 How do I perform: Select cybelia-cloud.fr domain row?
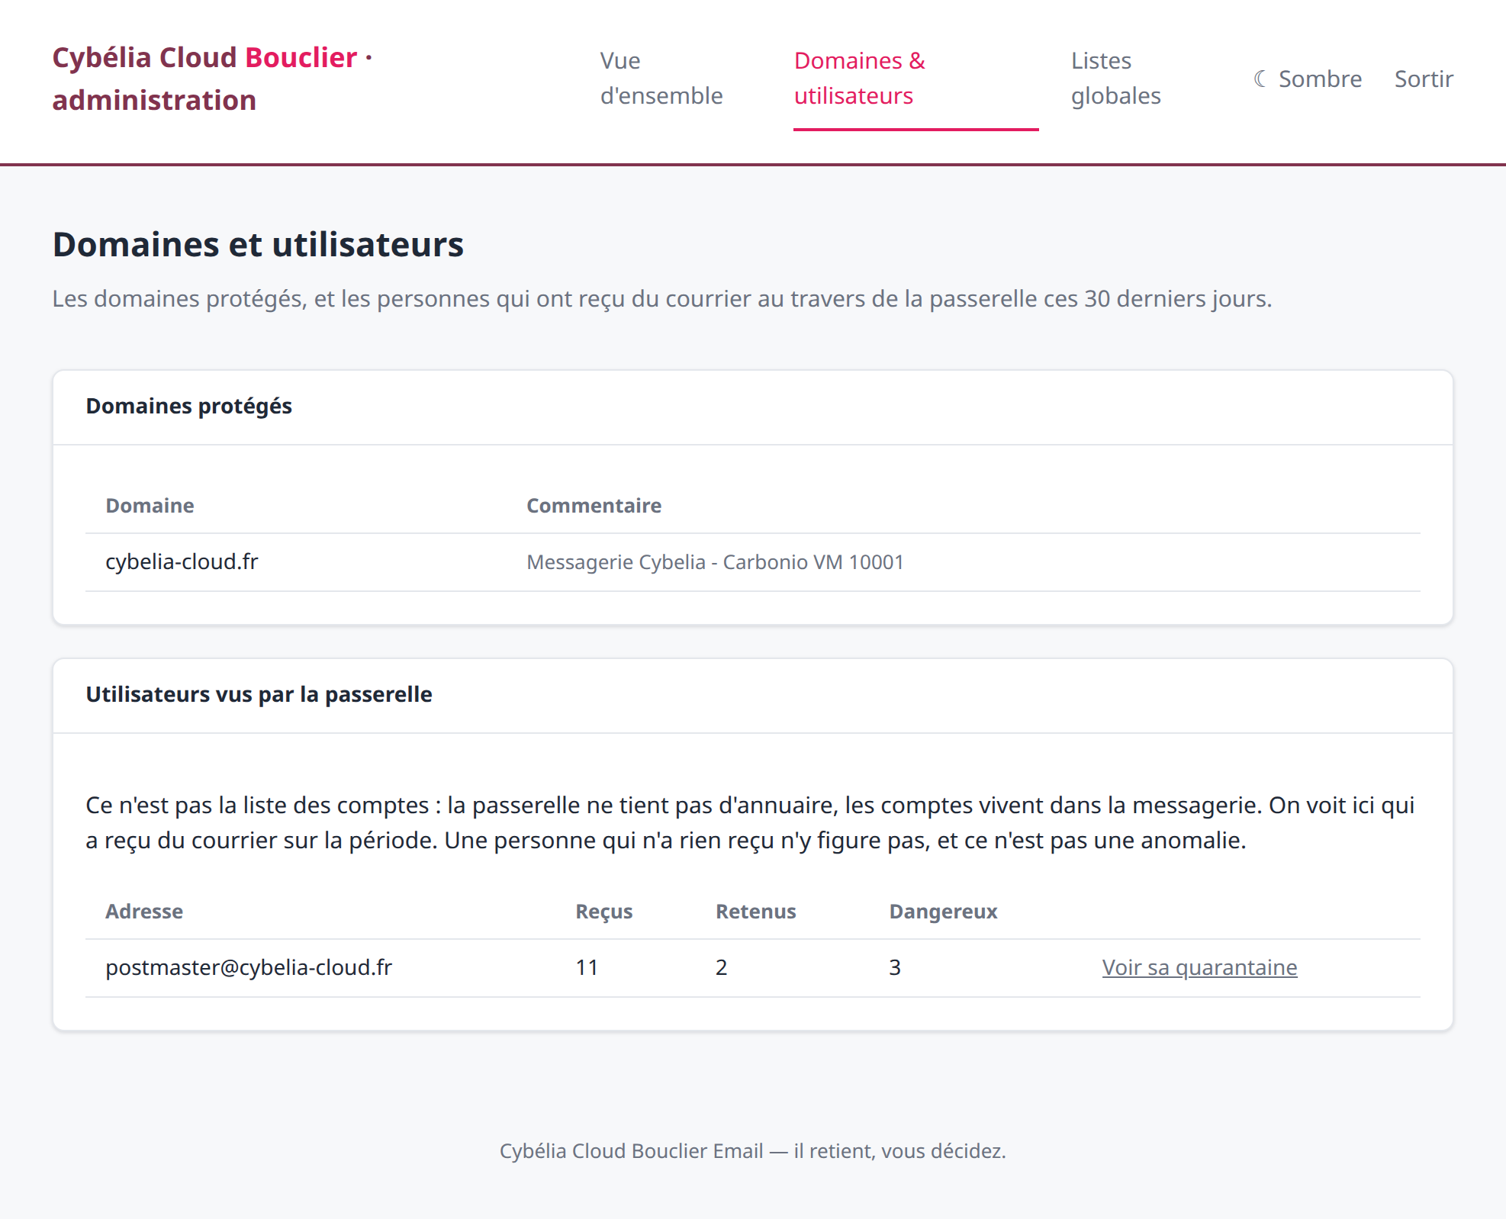[x=752, y=562]
